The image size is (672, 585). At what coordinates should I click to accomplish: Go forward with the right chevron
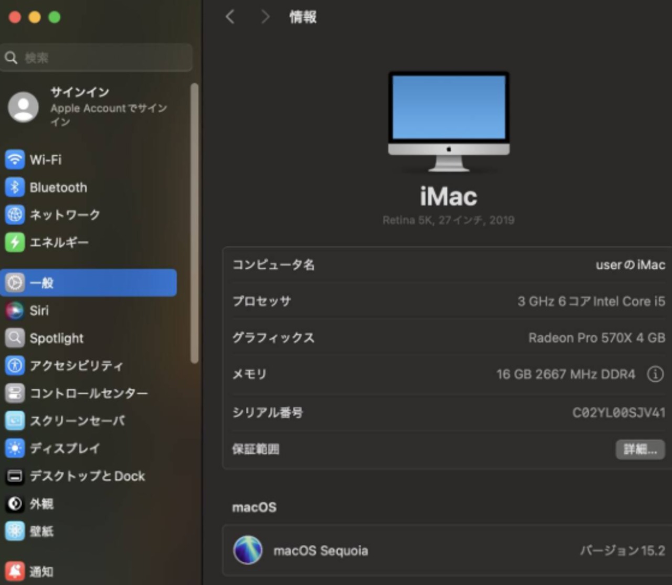pyautogui.click(x=265, y=17)
